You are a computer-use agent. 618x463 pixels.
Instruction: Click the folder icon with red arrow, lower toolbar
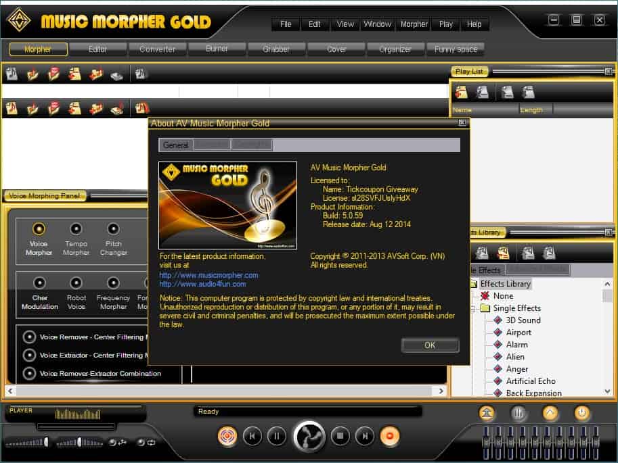[95, 107]
